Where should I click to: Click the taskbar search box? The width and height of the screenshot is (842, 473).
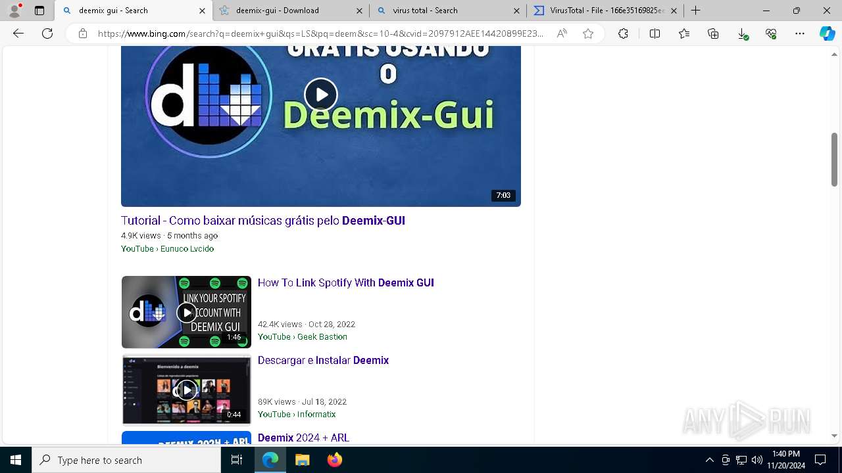126,460
